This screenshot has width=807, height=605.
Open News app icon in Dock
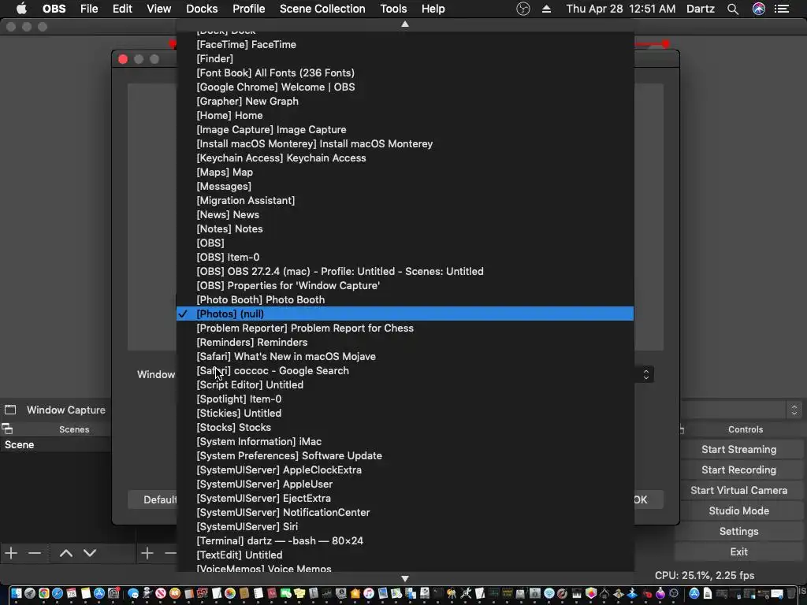tap(161, 593)
